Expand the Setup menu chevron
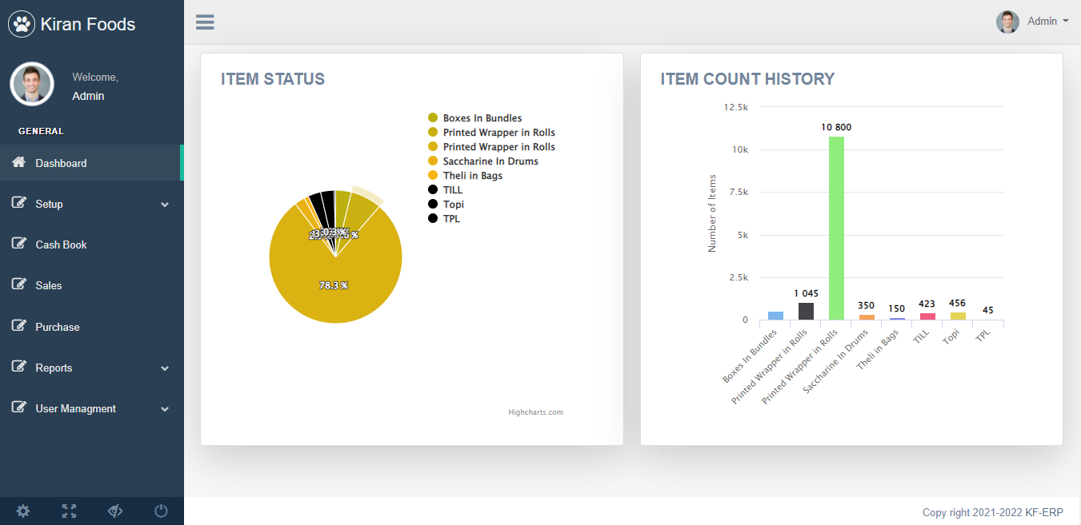 pyautogui.click(x=166, y=205)
